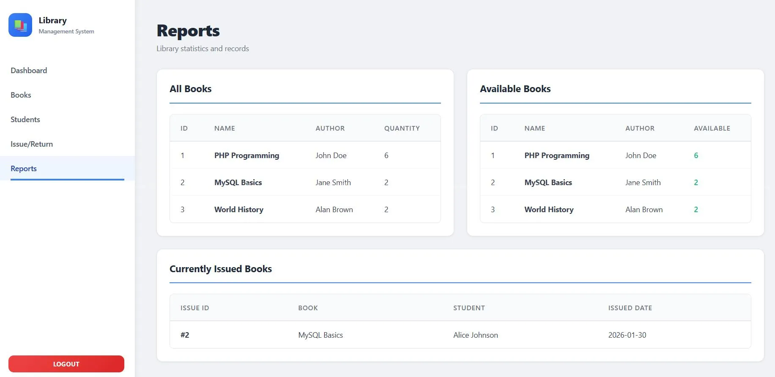Click student Alice Johnson in issued table
Image resolution: width=775 pixels, height=377 pixels.
(x=475, y=335)
